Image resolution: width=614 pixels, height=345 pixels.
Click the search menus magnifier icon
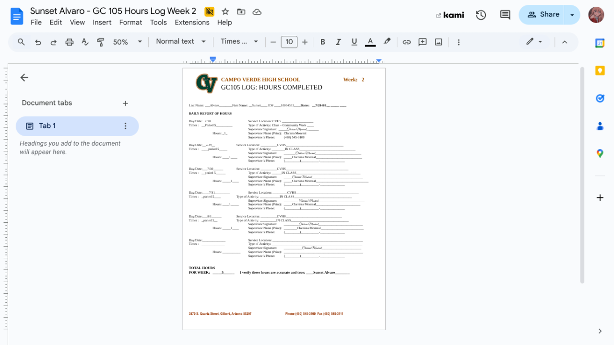(21, 42)
